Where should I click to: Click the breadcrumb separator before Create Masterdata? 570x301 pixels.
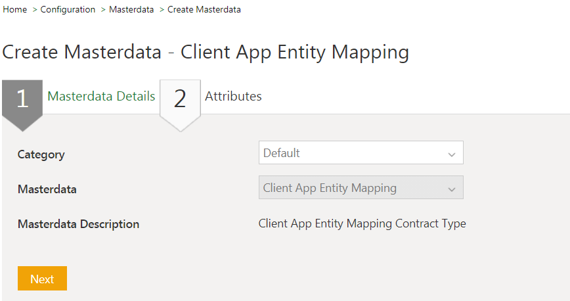[162, 10]
